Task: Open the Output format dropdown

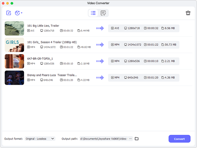Action: [x=40, y=139]
